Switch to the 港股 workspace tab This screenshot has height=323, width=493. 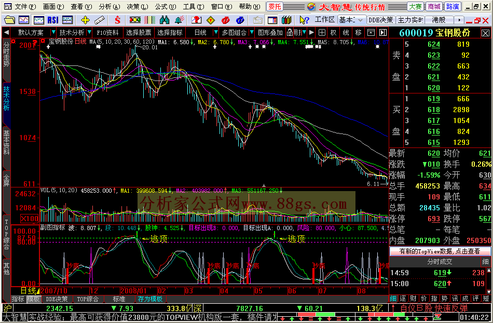tap(439, 20)
